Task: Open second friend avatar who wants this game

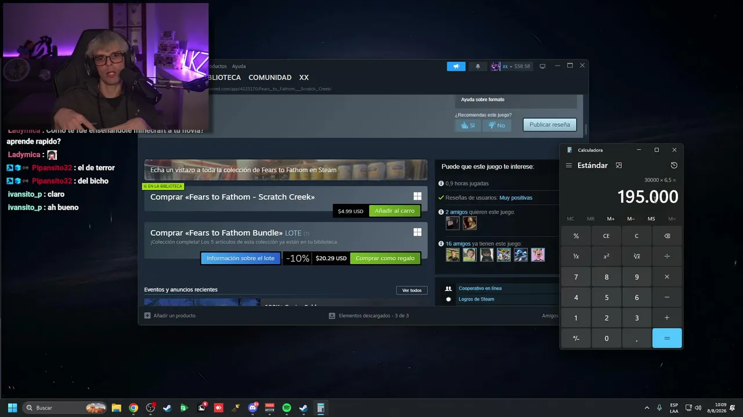Action: pyautogui.click(x=470, y=223)
